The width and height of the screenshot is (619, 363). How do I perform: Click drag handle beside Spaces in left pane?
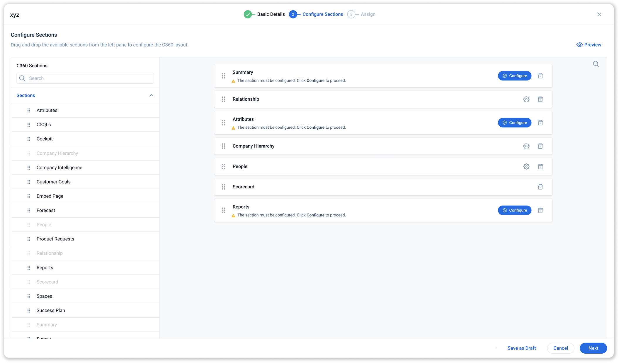coord(29,296)
